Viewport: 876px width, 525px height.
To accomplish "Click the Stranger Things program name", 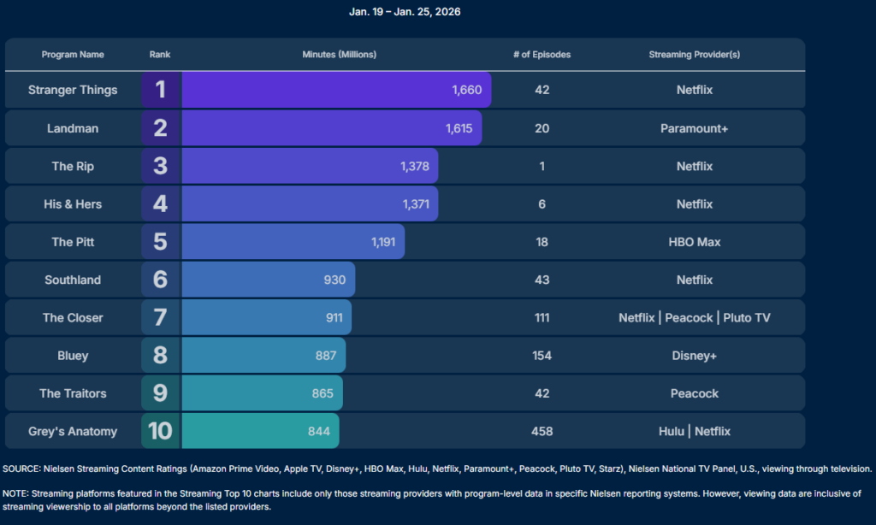I will (x=73, y=90).
